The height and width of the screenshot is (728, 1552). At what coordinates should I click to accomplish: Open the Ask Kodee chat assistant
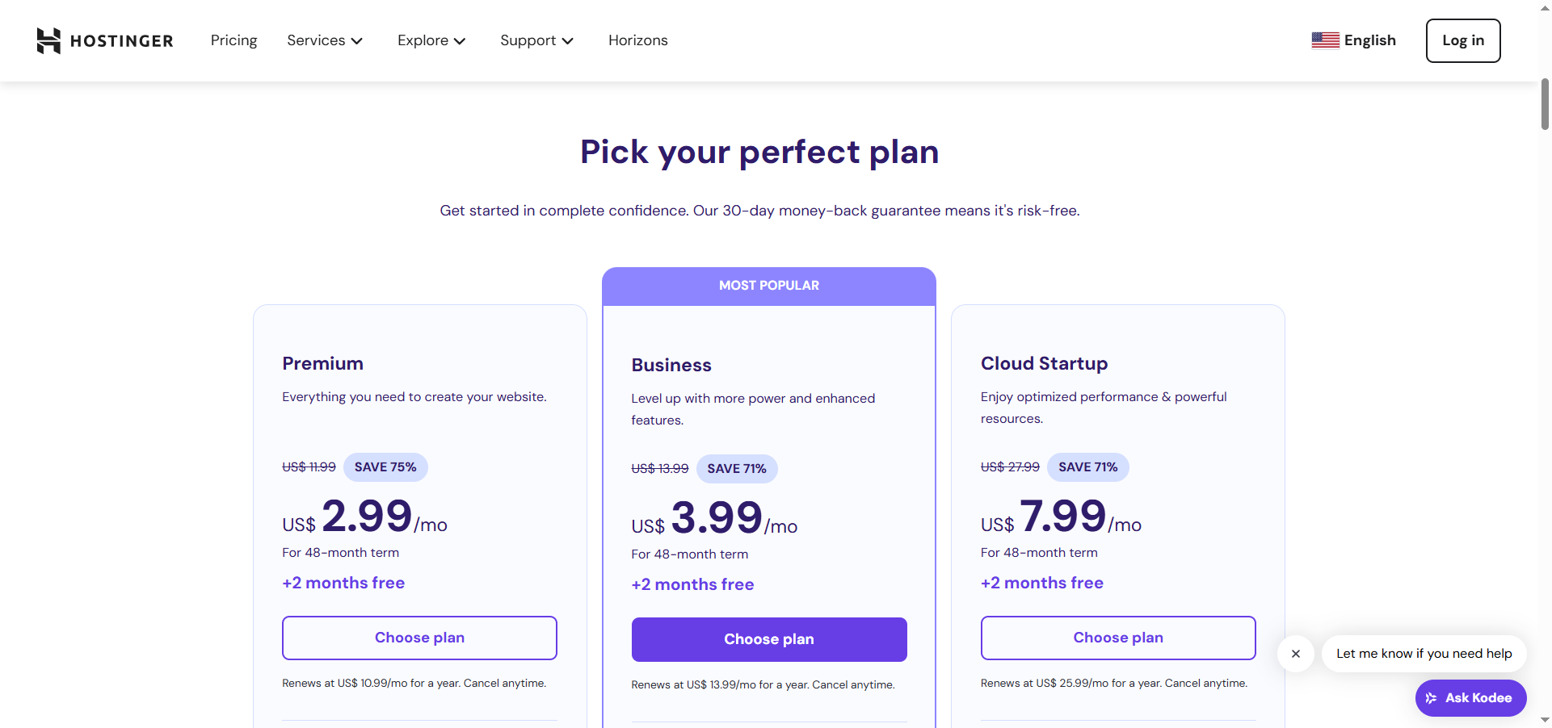coord(1470,698)
